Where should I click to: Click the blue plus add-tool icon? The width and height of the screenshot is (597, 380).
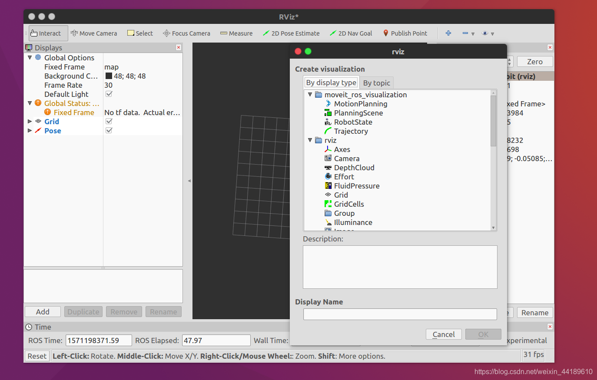point(448,33)
